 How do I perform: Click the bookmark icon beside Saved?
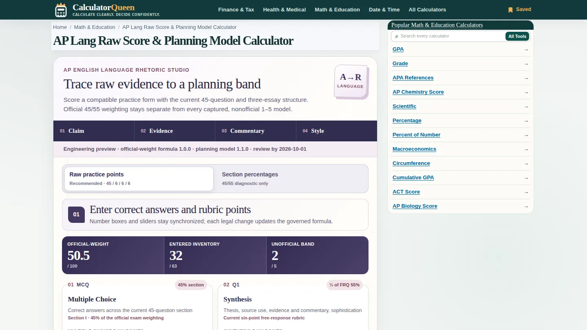pyautogui.click(x=510, y=10)
